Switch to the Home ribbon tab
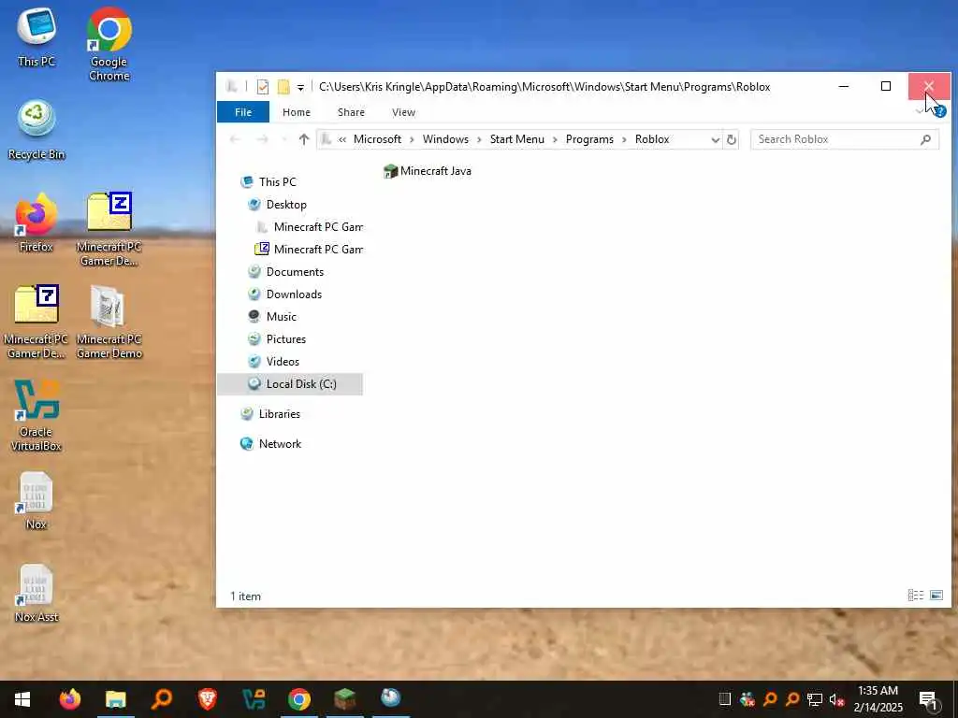This screenshot has height=718, width=958. click(297, 112)
